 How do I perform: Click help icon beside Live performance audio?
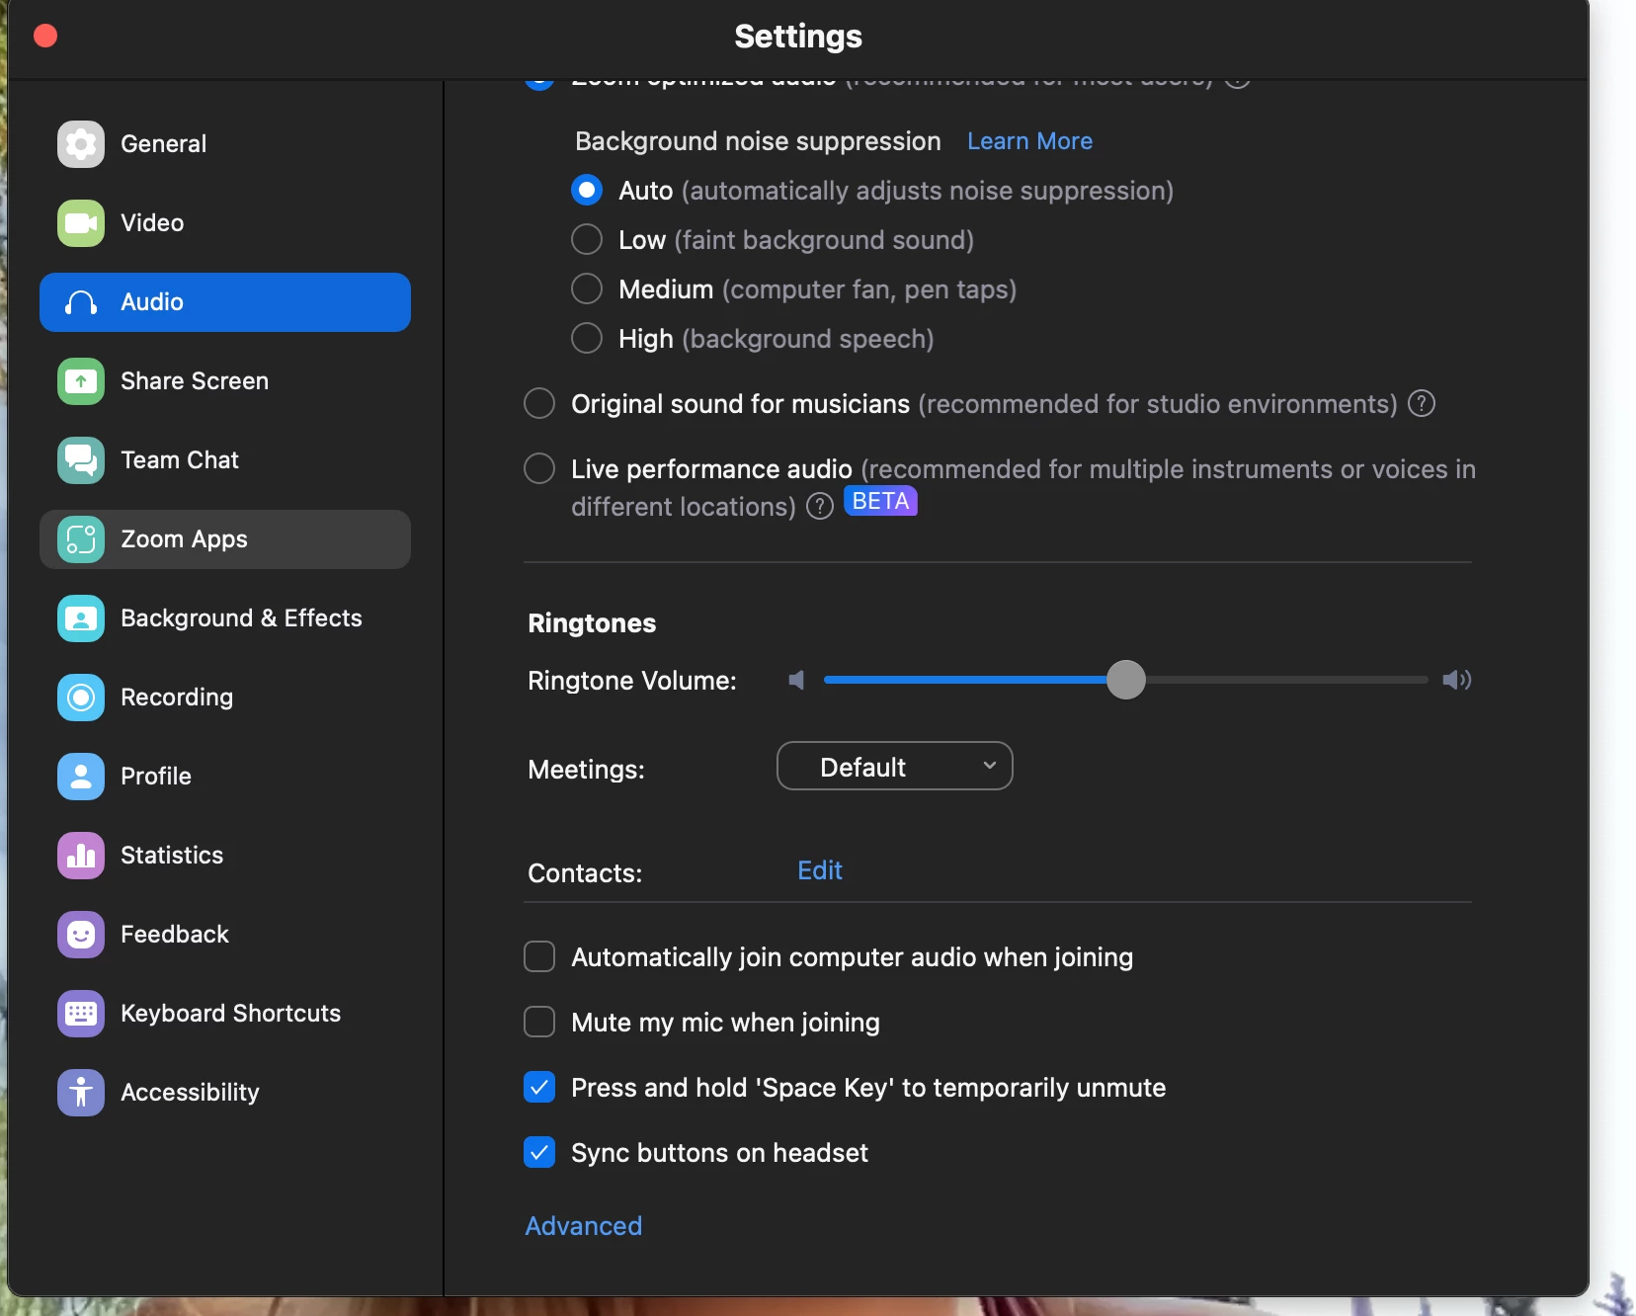[820, 506]
